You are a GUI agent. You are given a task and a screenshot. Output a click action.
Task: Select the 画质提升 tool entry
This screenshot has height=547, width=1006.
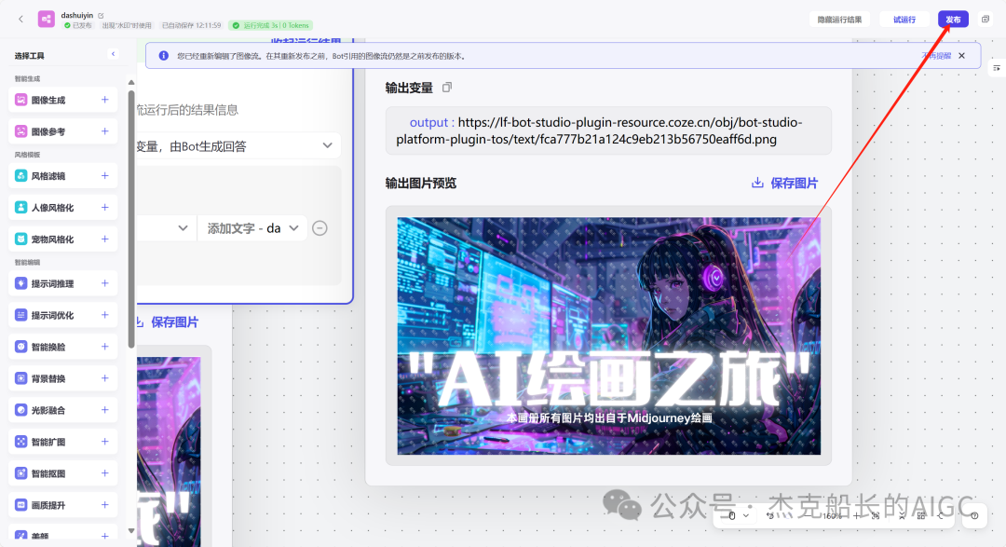(63, 505)
